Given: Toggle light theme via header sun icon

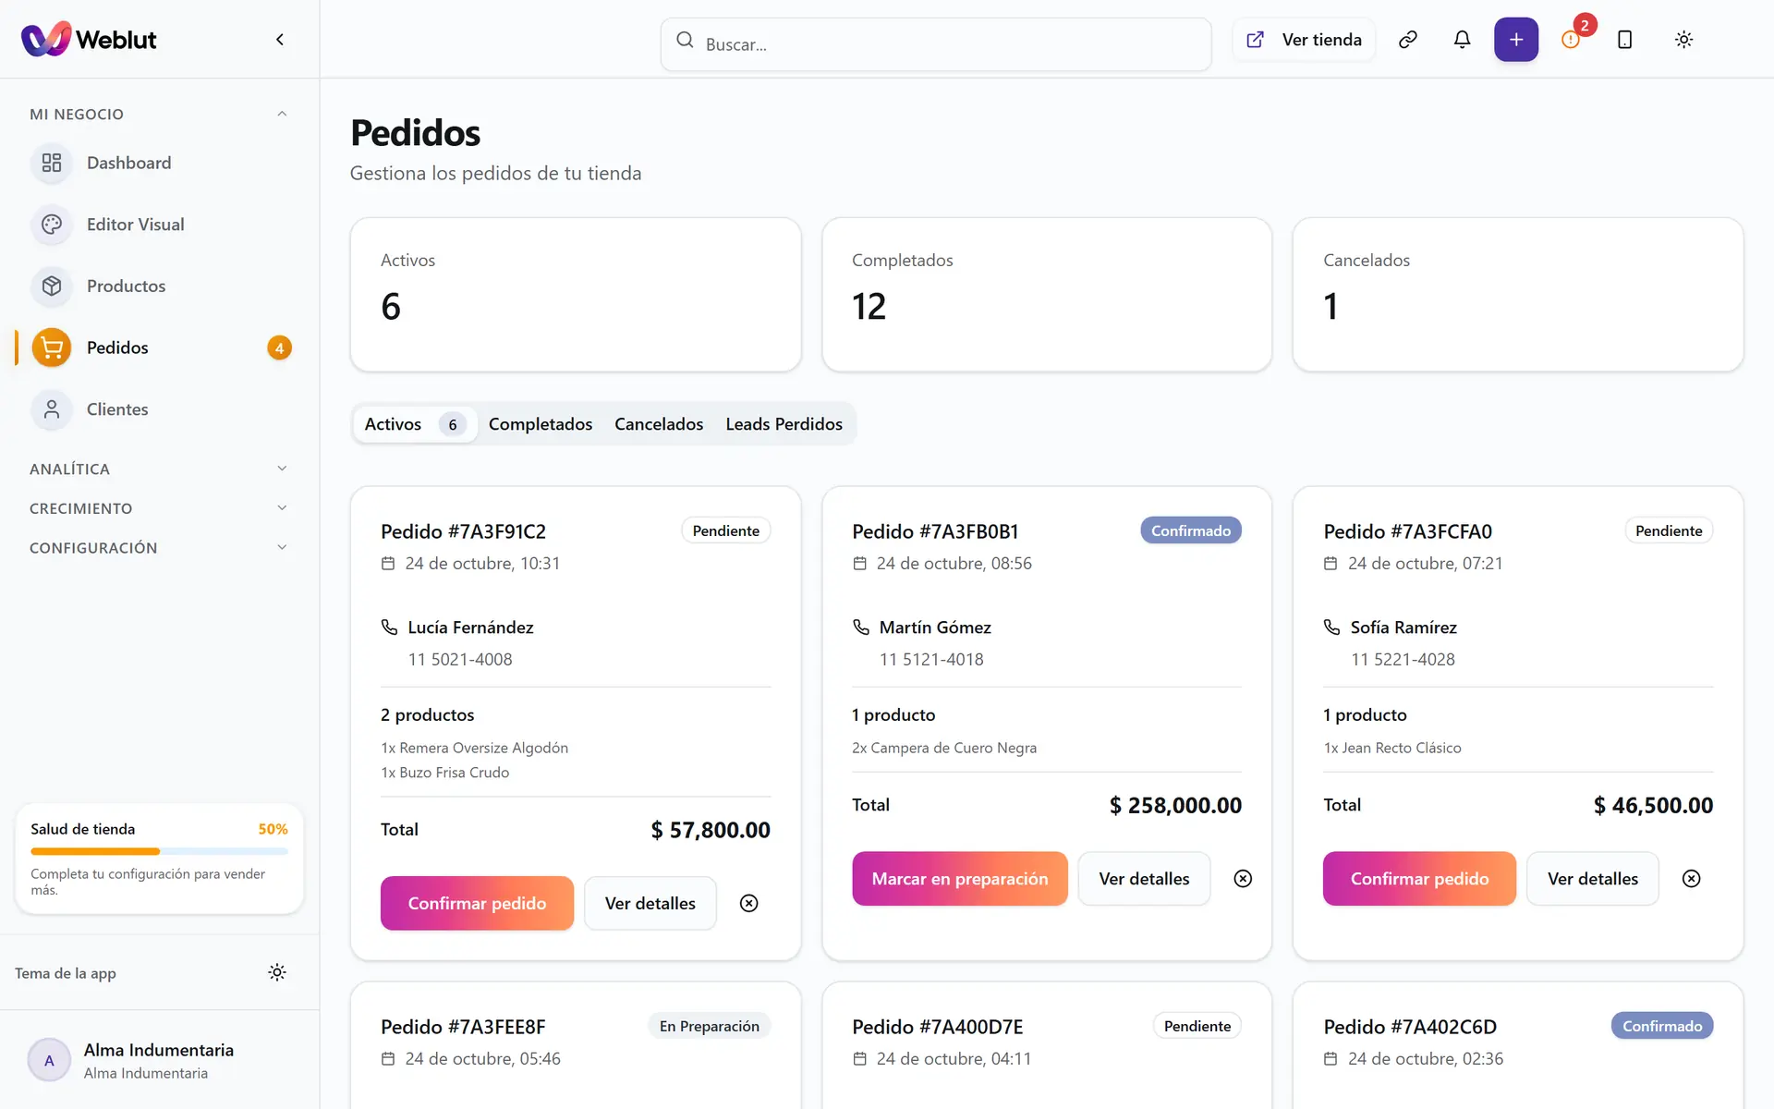Looking at the screenshot, I should (1683, 40).
